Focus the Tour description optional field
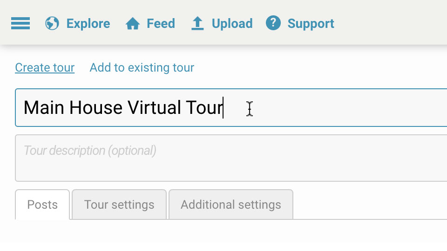 (231, 158)
